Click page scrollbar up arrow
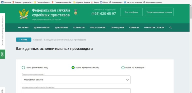192x93 pixels. tap(191, 5)
